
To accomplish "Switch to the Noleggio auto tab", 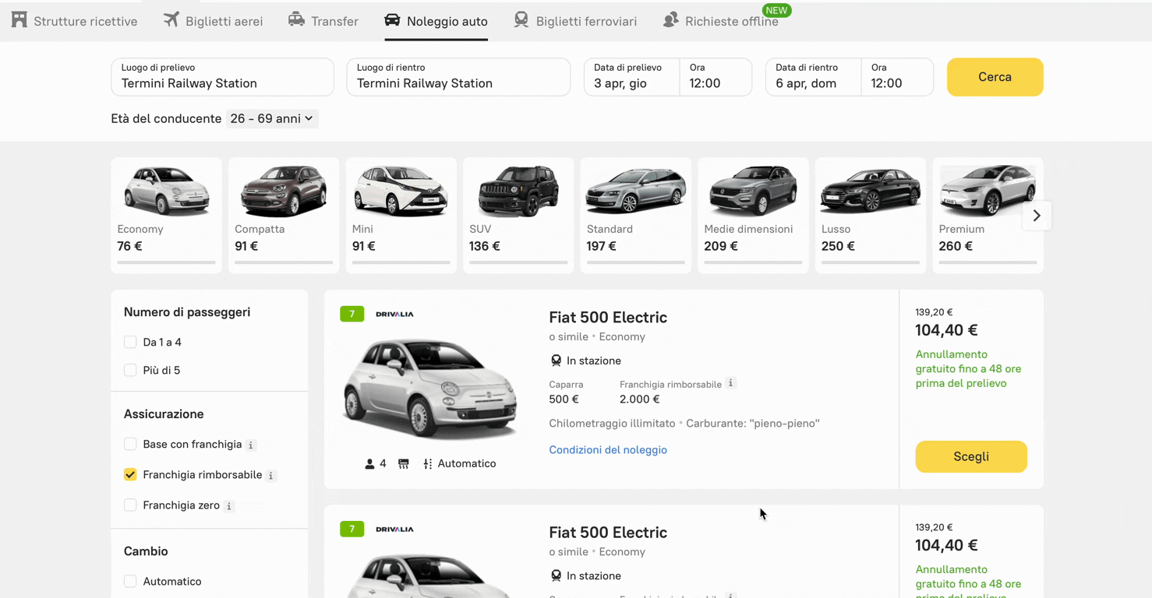I will pyautogui.click(x=436, y=21).
